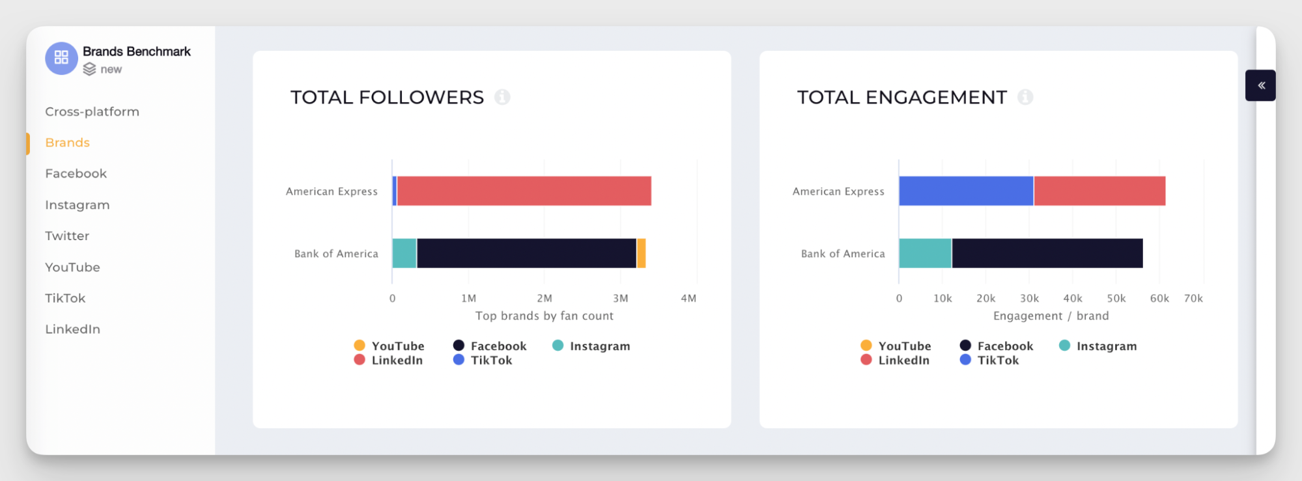Select TikTok in the sidebar navigation
This screenshot has height=481, width=1302.
pos(65,297)
